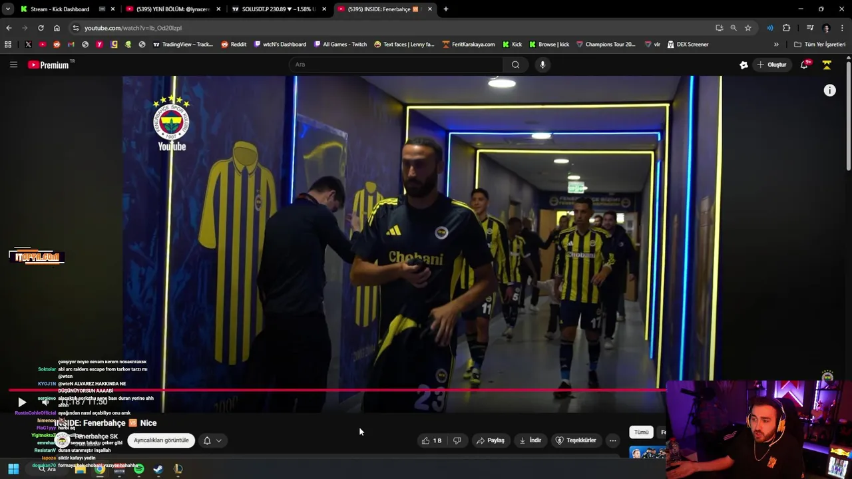Go back in browser history
Screen dimensions: 852x479
pyautogui.click(x=9, y=28)
